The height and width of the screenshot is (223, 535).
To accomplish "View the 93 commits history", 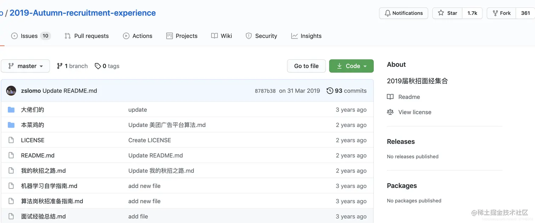I will pos(346,91).
